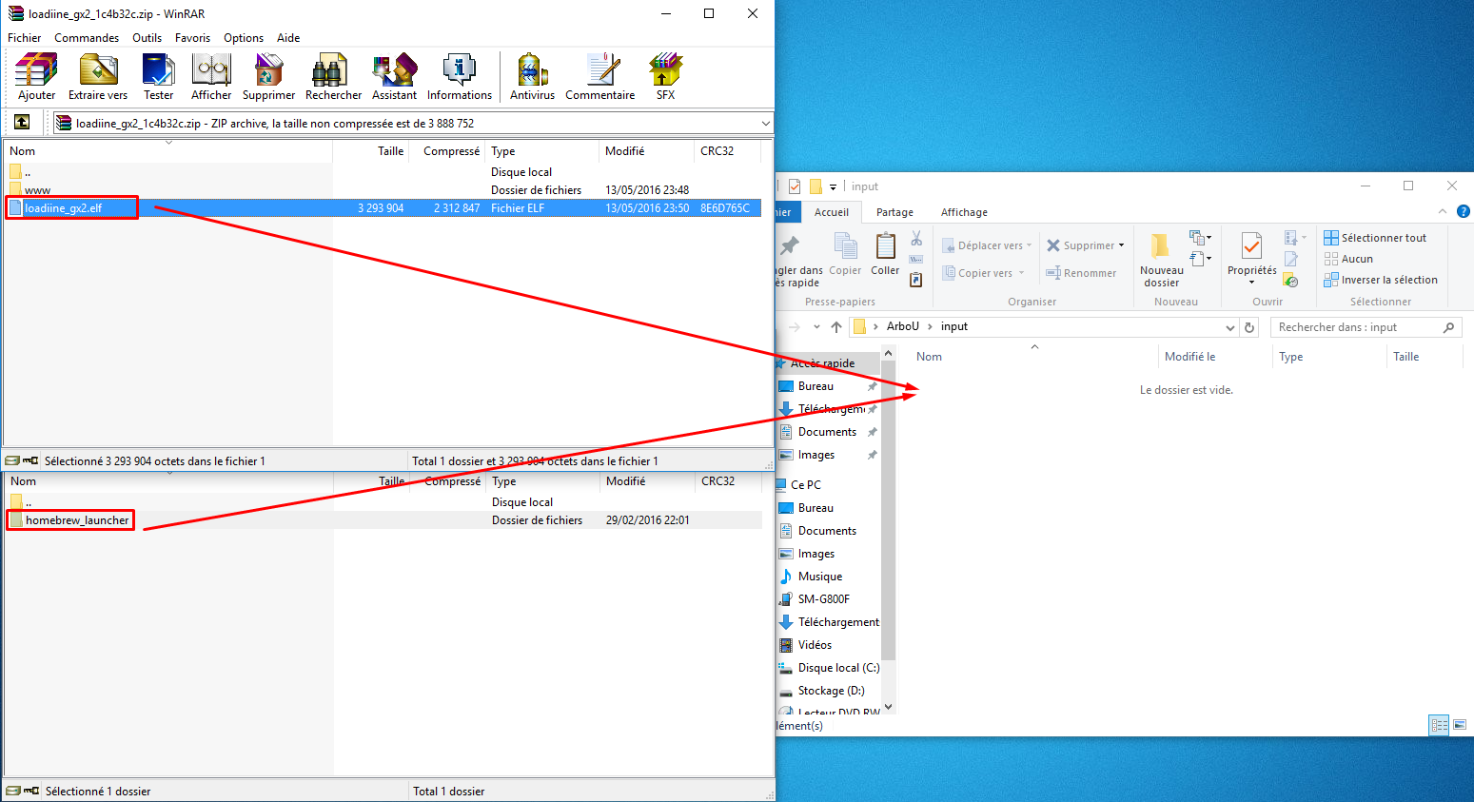Open the Supprimer dropdown arrow in Explorer
The width and height of the screenshot is (1474, 802).
click(x=1121, y=245)
